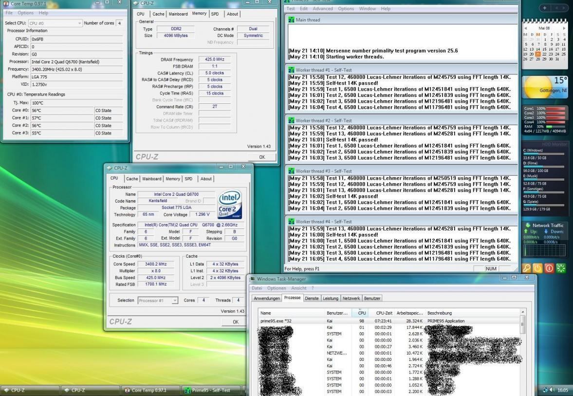Click the orange power standby gadget icon
573x396 pixels.
(537, 268)
